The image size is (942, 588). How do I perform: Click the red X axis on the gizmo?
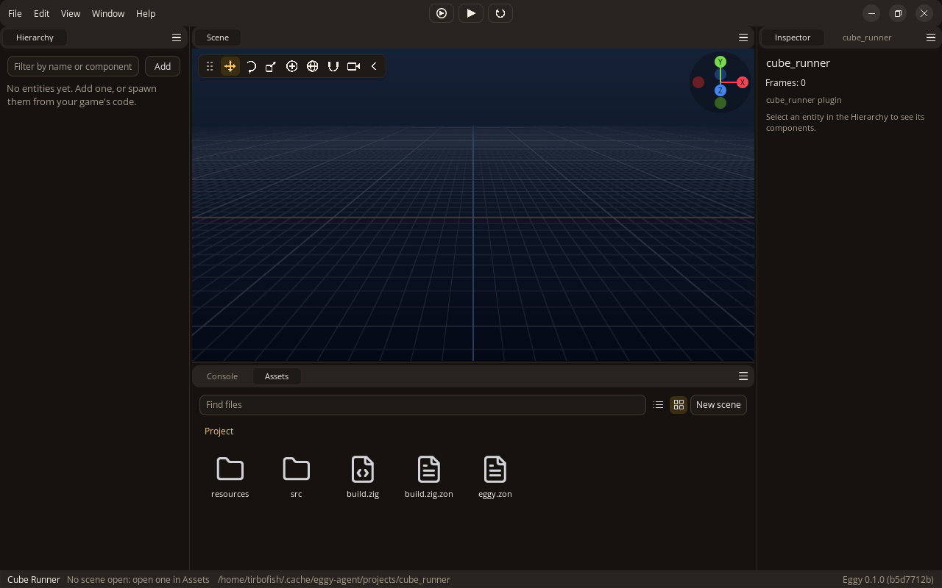tap(742, 82)
